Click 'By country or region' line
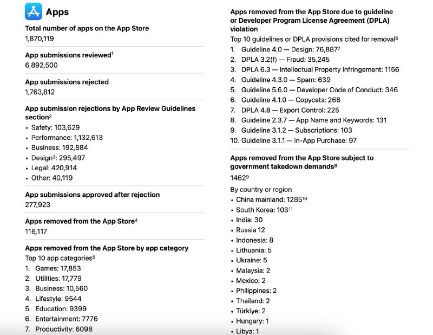 (261, 190)
